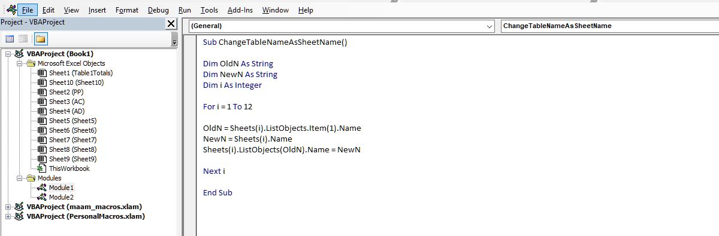Open the Run menu
The width and height of the screenshot is (719, 236).
[185, 10]
